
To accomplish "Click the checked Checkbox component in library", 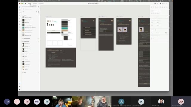I will click(23, 62).
